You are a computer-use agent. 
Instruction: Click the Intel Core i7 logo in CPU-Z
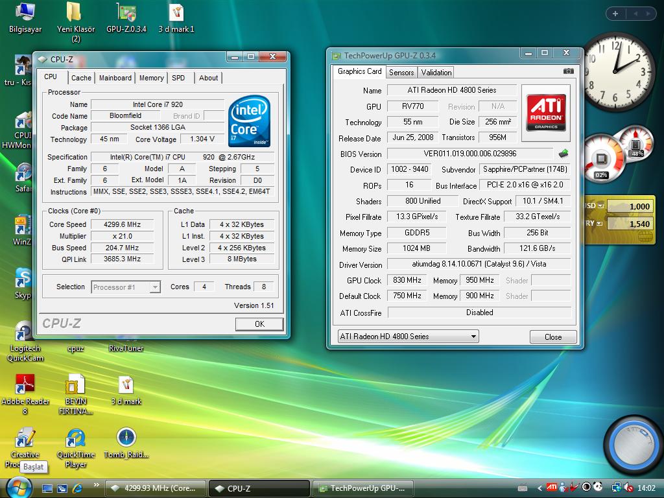point(249,121)
